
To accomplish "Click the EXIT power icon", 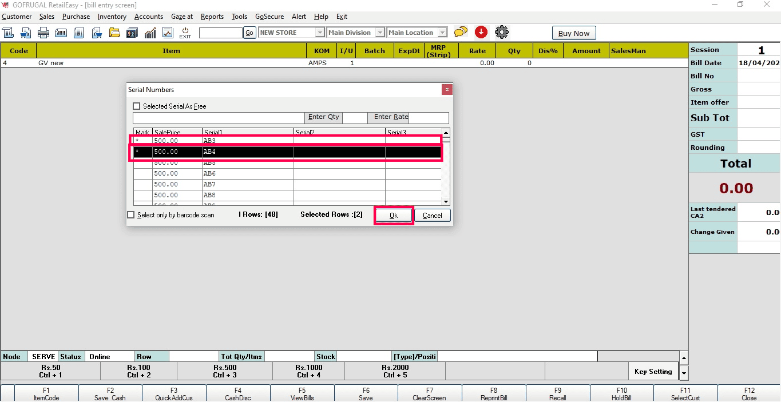I will [185, 33].
